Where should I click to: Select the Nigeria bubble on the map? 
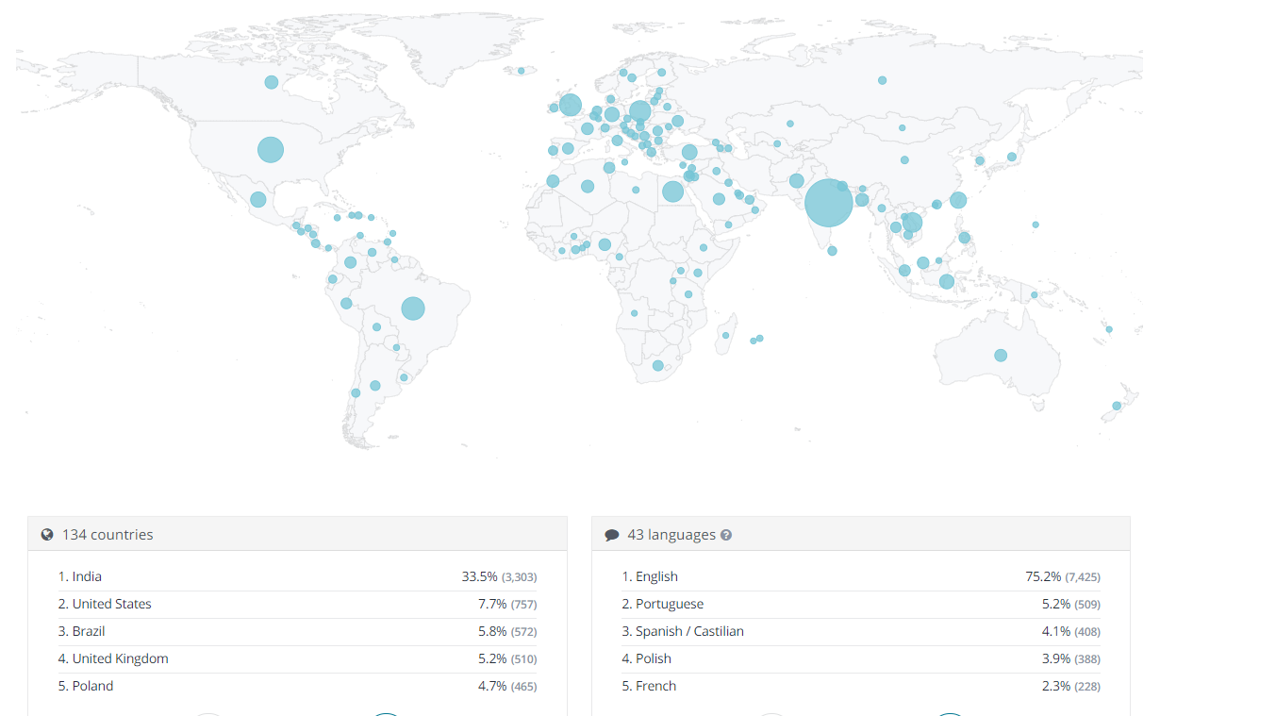point(605,244)
